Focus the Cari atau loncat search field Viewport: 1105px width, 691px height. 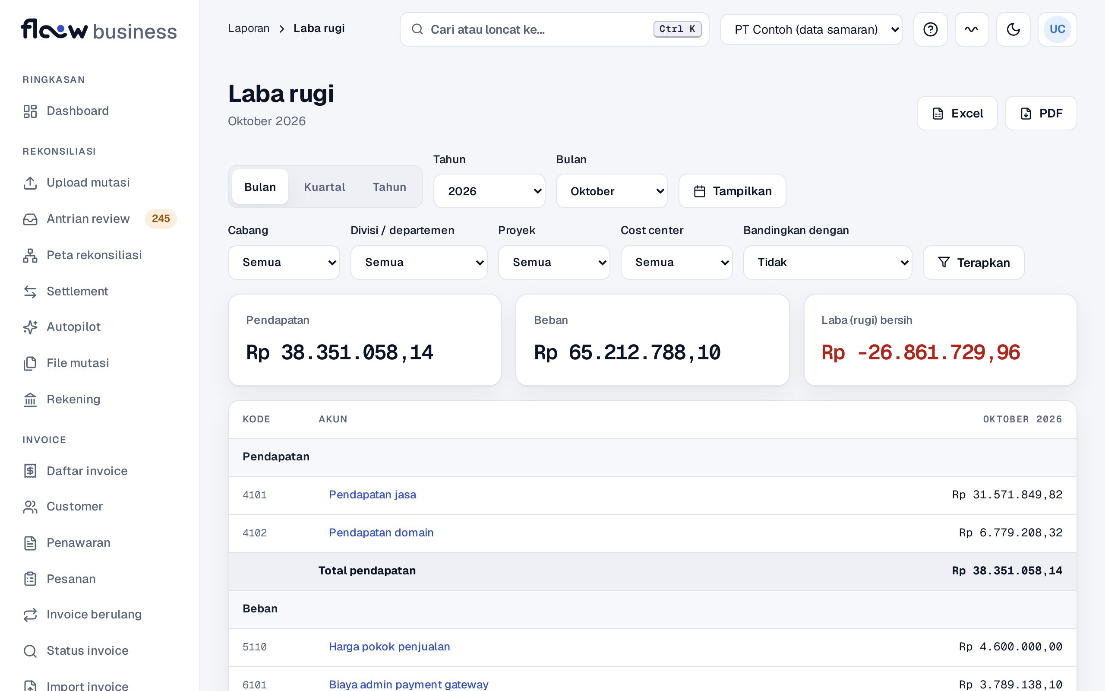[x=554, y=29]
